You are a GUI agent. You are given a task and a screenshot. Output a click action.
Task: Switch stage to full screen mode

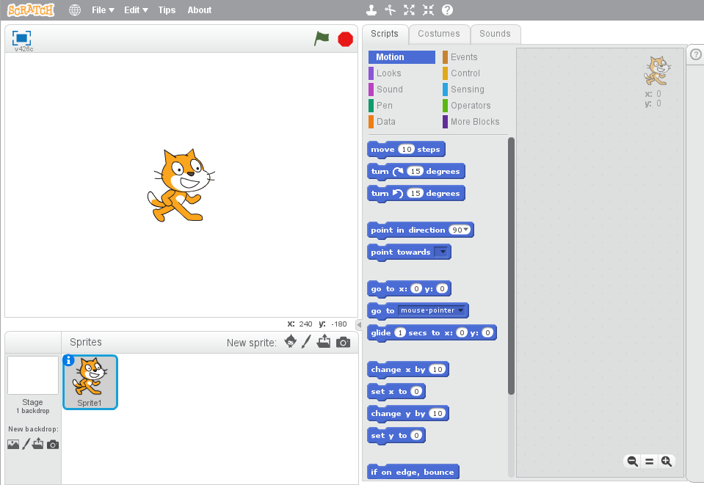pos(21,37)
